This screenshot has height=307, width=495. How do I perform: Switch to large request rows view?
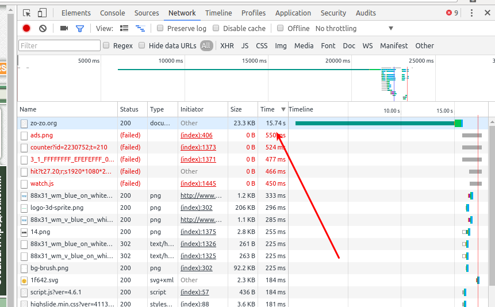point(124,28)
